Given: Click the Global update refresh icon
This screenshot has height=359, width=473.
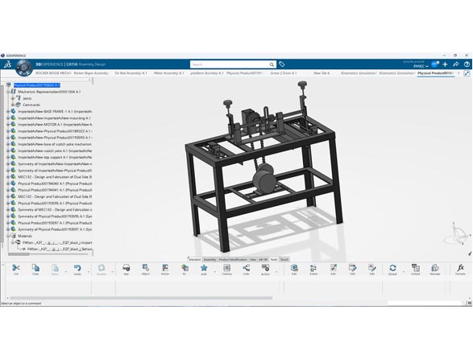Looking at the screenshot, I should point(392,268).
